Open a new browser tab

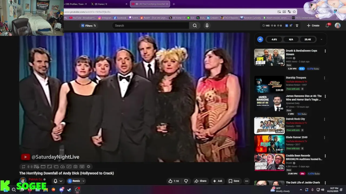click(x=174, y=4)
